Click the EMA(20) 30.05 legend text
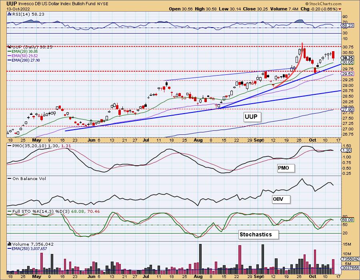This screenshot has width=360, height=280. tap(25, 52)
